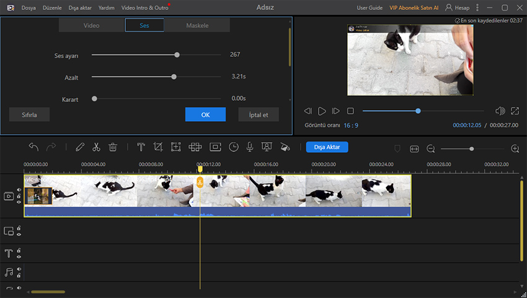
Task: Click VIP Abonelik Satın Al
Action: click(414, 7)
